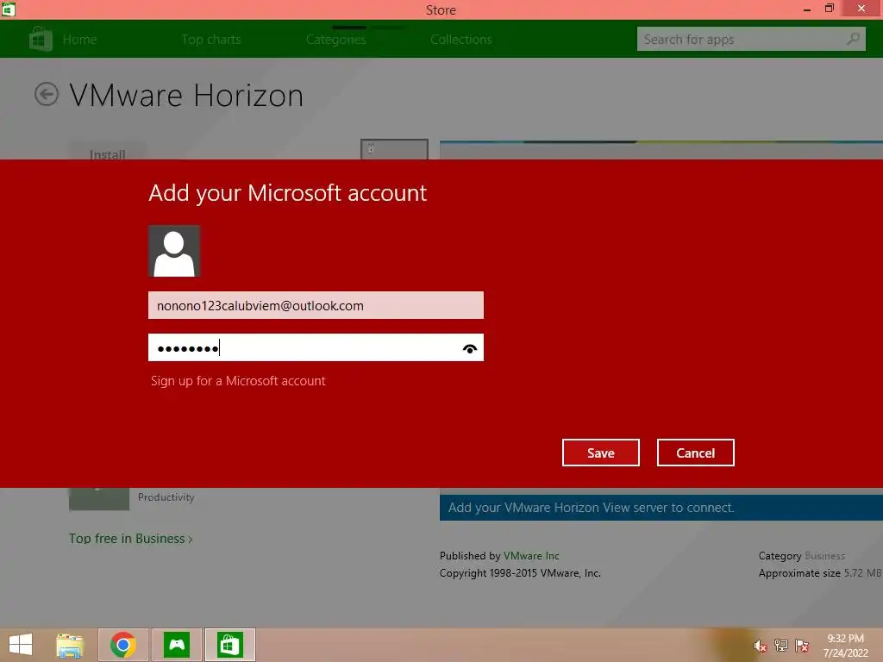Screen dimensions: 883x662
Task: Minimize the Store window
Action: point(807,9)
